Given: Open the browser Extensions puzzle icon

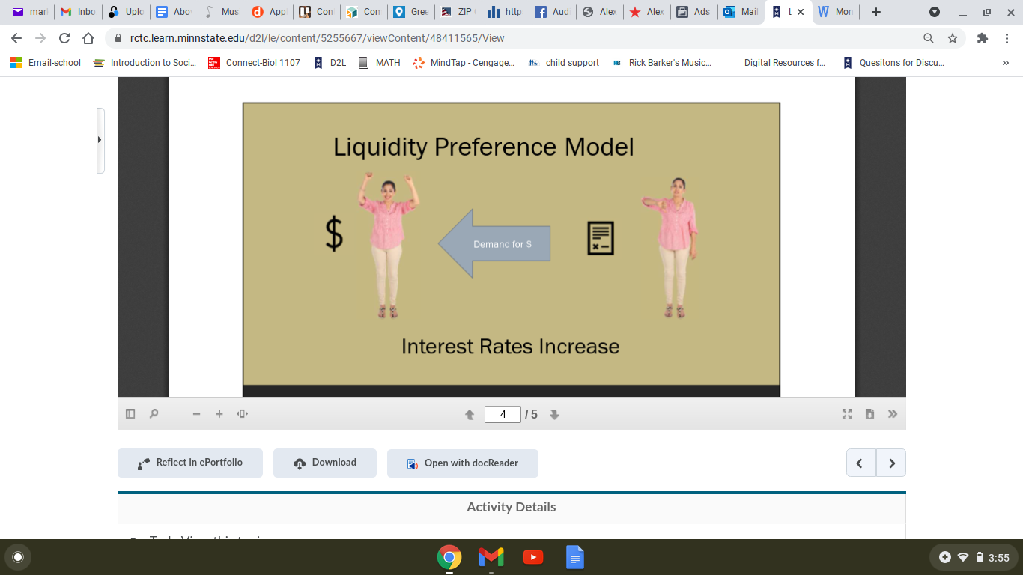Looking at the screenshot, I should [982, 37].
